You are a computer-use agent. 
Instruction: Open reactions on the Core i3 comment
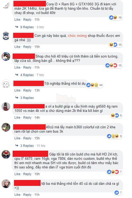[116, 17]
